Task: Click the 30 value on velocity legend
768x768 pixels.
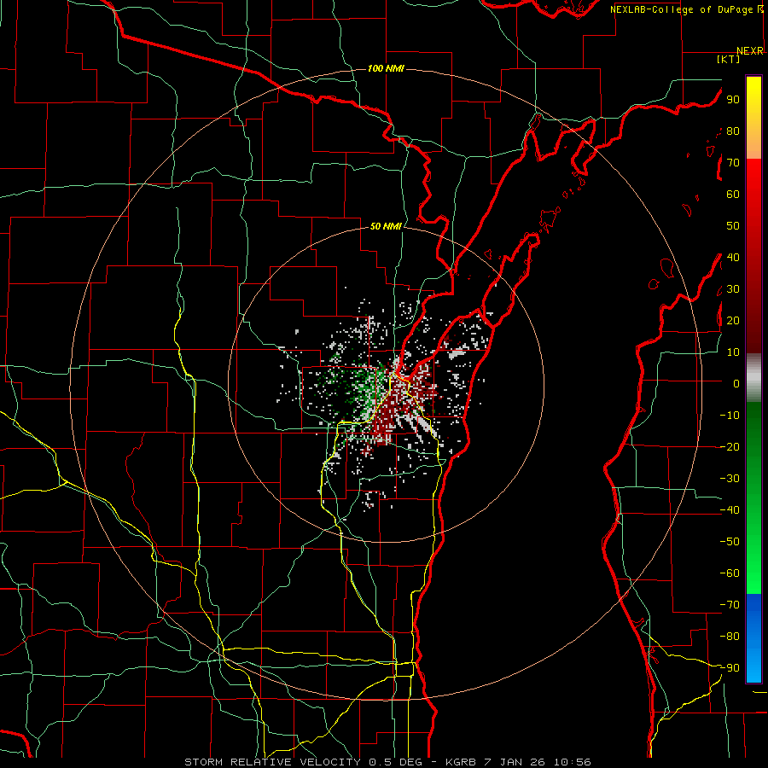Action: click(x=733, y=289)
